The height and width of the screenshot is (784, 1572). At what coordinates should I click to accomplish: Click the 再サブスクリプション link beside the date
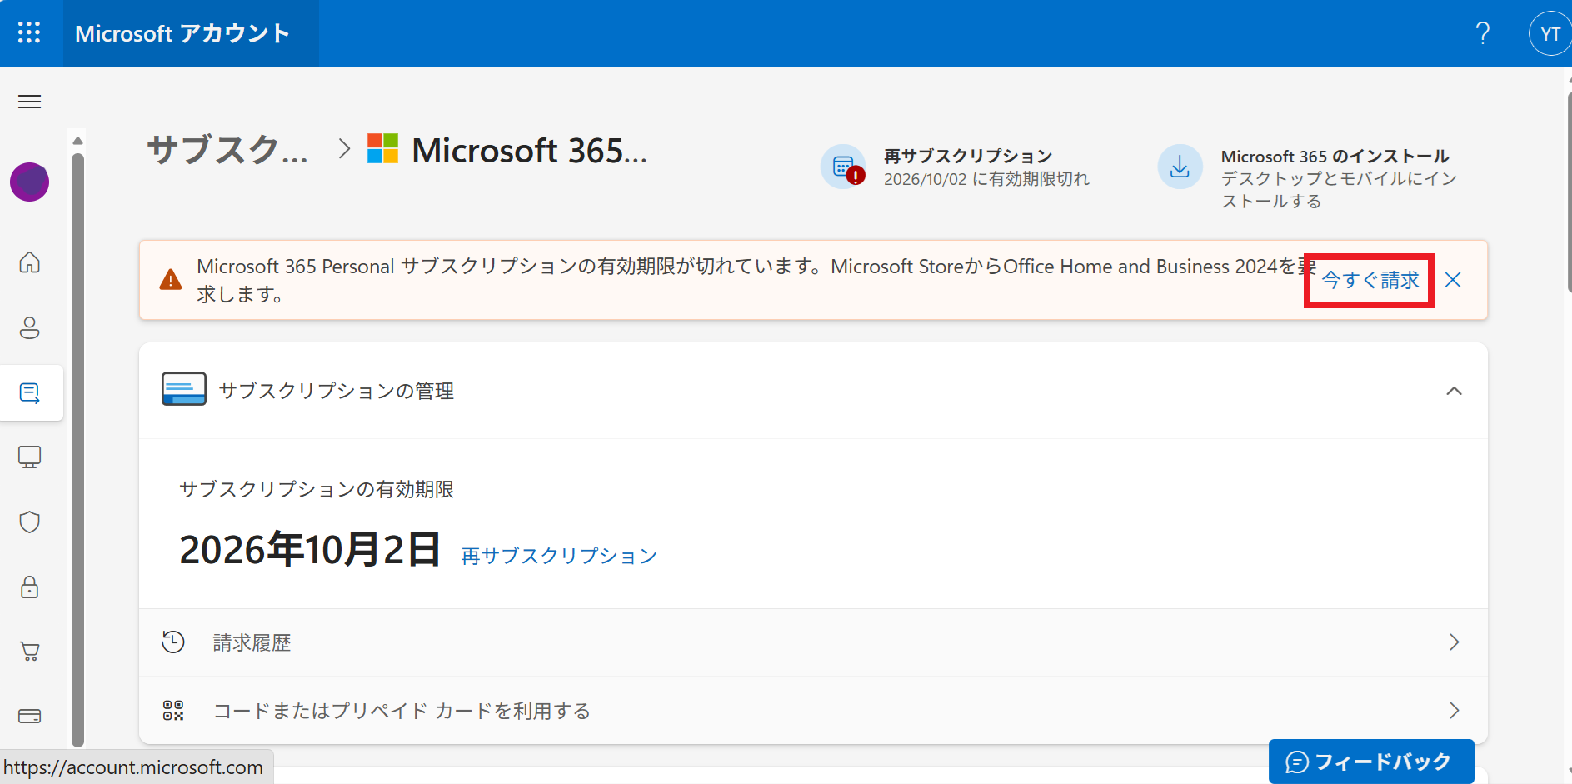coord(559,556)
